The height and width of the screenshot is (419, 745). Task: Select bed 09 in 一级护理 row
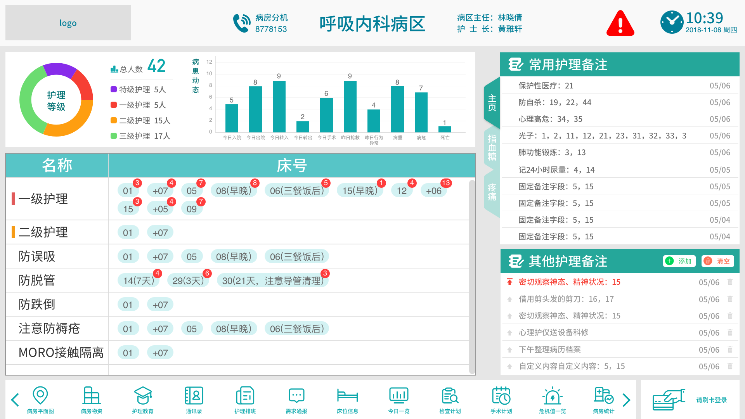(x=192, y=209)
